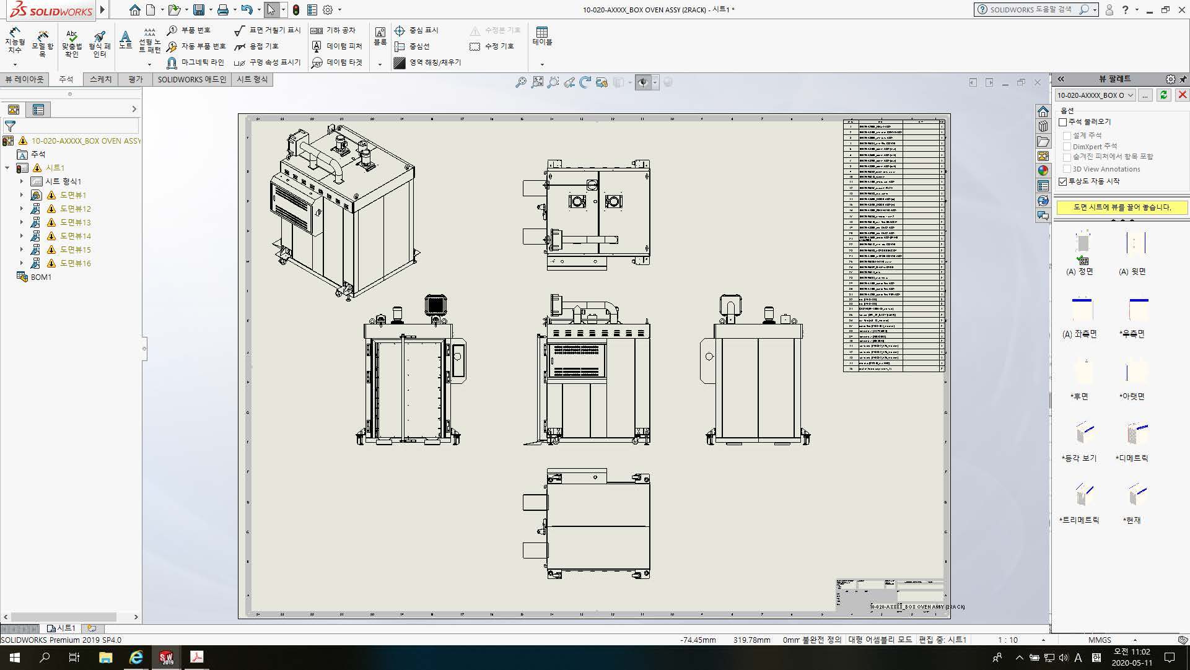Toggle the hide/show items eye button
Image resolution: width=1190 pixels, height=670 pixels.
coord(643,82)
